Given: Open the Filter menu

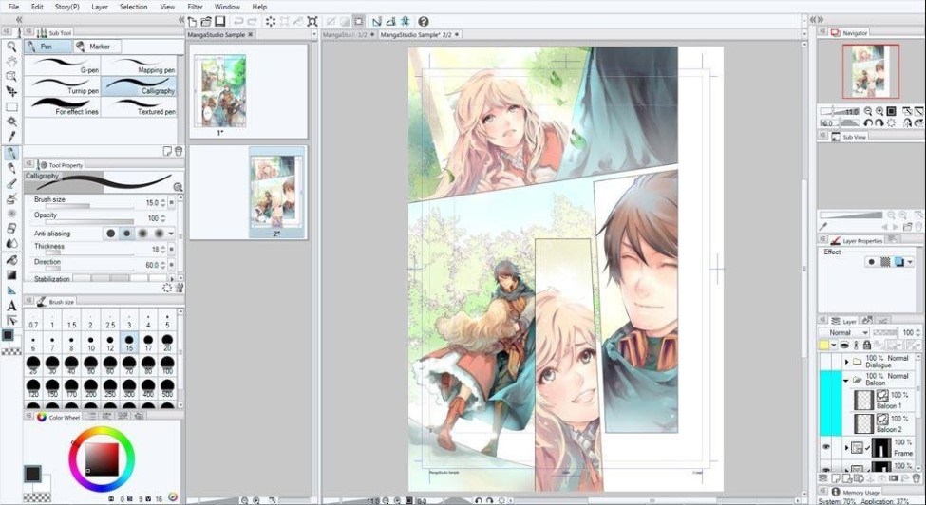Looking at the screenshot, I should point(195,7).
